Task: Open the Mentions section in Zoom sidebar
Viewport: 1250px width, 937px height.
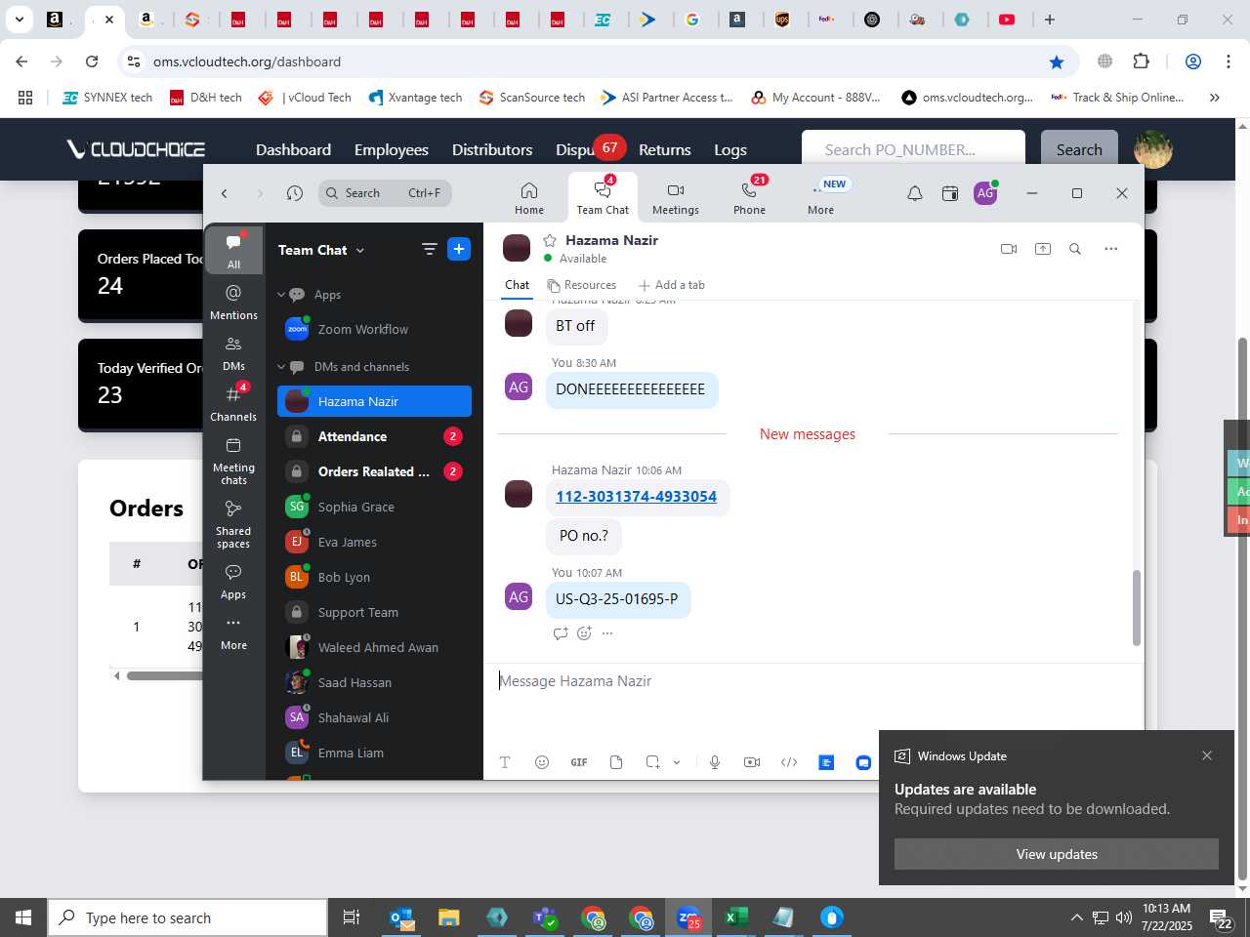Action: (233, 302)
